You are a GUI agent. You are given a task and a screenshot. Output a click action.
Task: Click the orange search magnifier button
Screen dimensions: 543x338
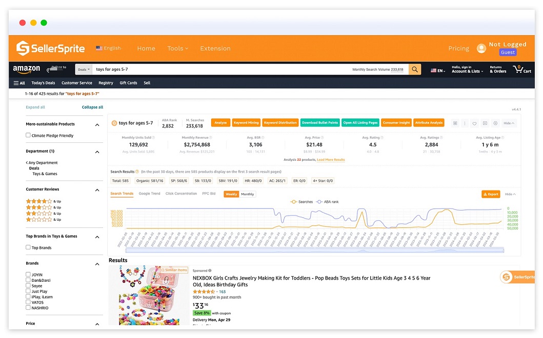pyautogui.click(x=414, y=70)
